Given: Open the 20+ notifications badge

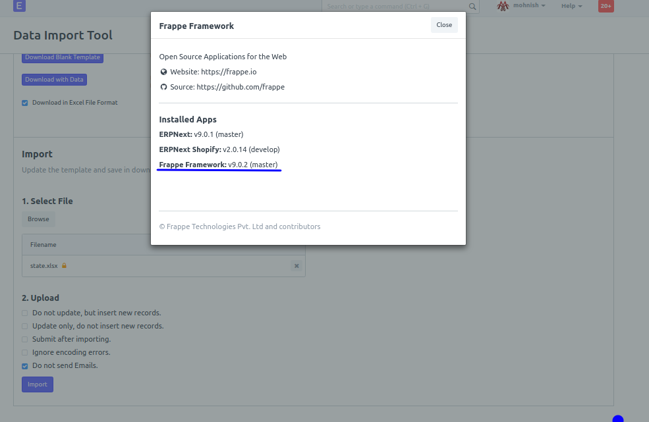Looking at the screenshot, I should 606,7.
